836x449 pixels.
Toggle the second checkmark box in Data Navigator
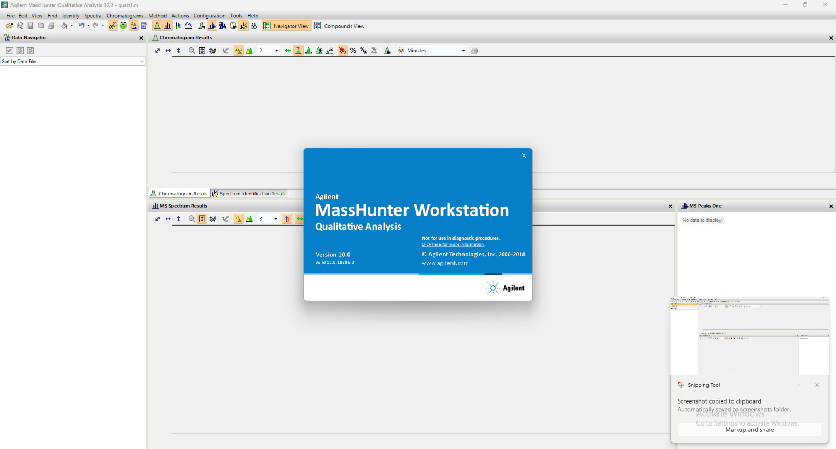pos(20,51)
